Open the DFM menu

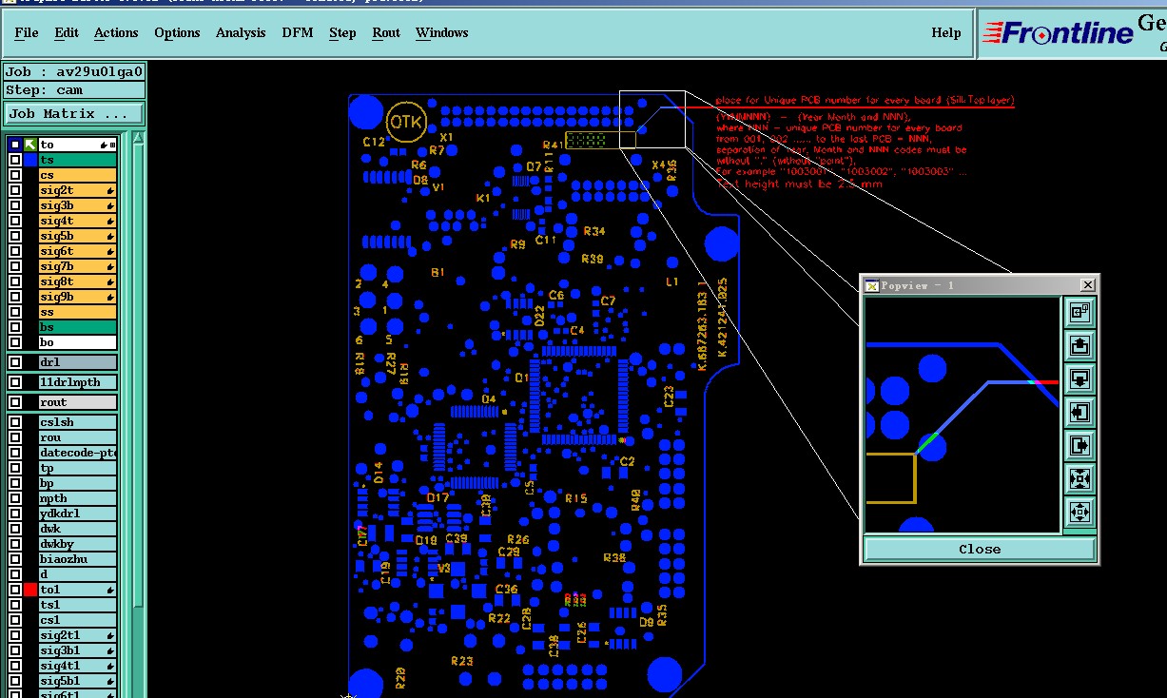click(298, 32)
